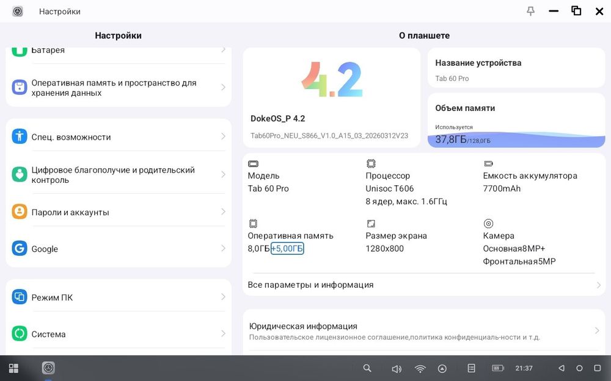Click the camera lens icon
The image size is (611, 381).
(488, 224)
